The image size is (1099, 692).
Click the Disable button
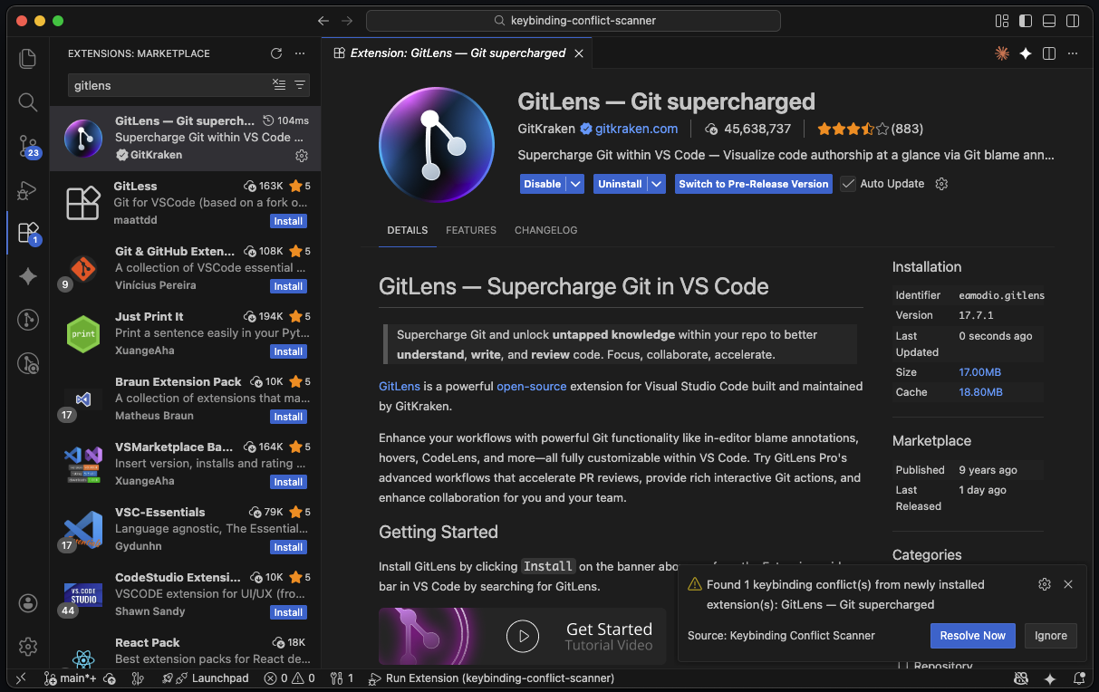tap(543, 184)
